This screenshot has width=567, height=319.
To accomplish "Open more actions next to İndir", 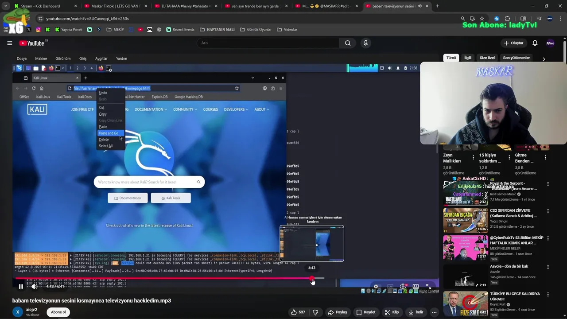I will coord(434,312).
